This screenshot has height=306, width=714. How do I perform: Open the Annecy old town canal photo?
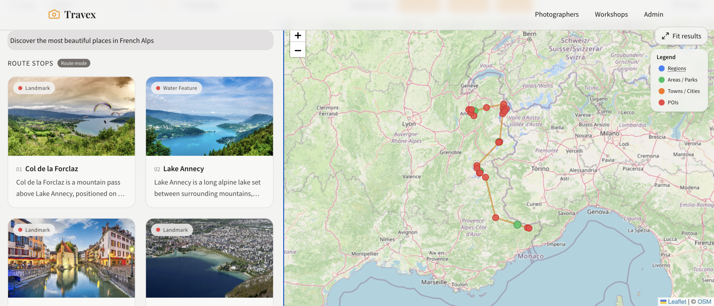[71, 258]
